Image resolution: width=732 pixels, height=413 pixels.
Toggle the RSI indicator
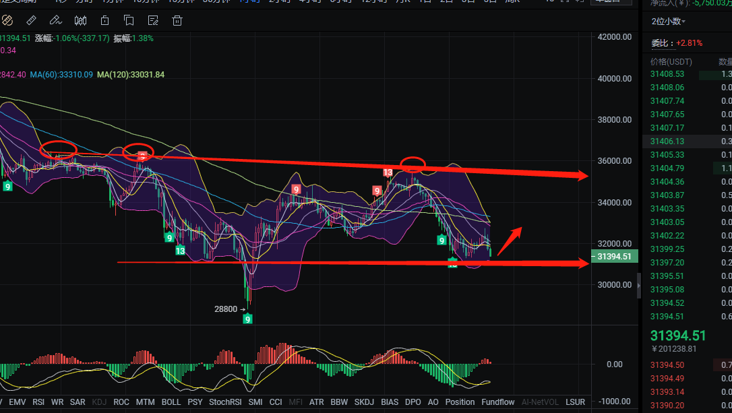38,402
